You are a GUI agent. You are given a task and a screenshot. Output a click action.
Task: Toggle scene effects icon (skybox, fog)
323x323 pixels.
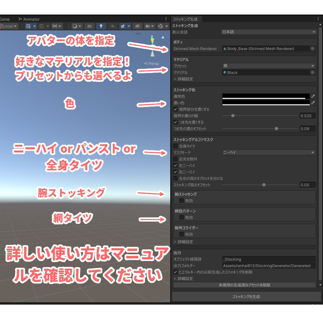click(123, 26)
